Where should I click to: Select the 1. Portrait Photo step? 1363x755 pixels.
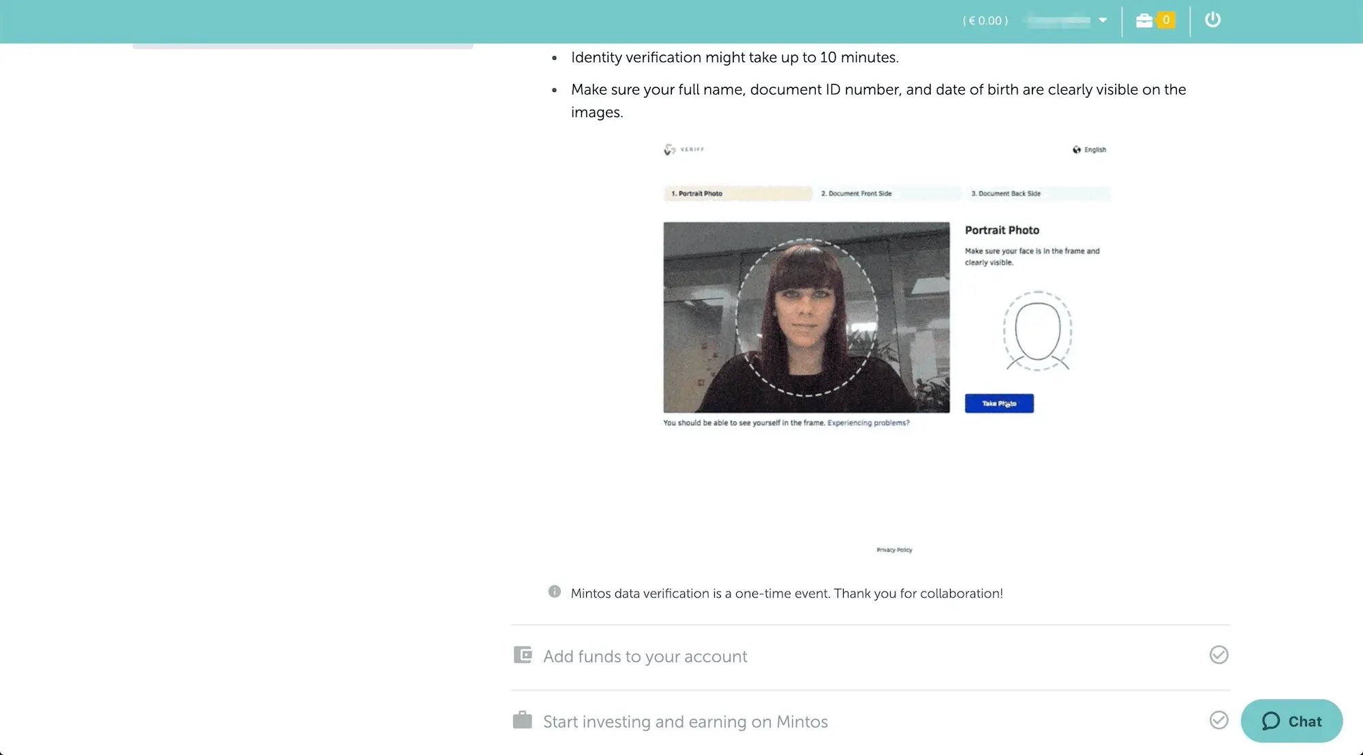pyautogui.click(x=737, y=194)
